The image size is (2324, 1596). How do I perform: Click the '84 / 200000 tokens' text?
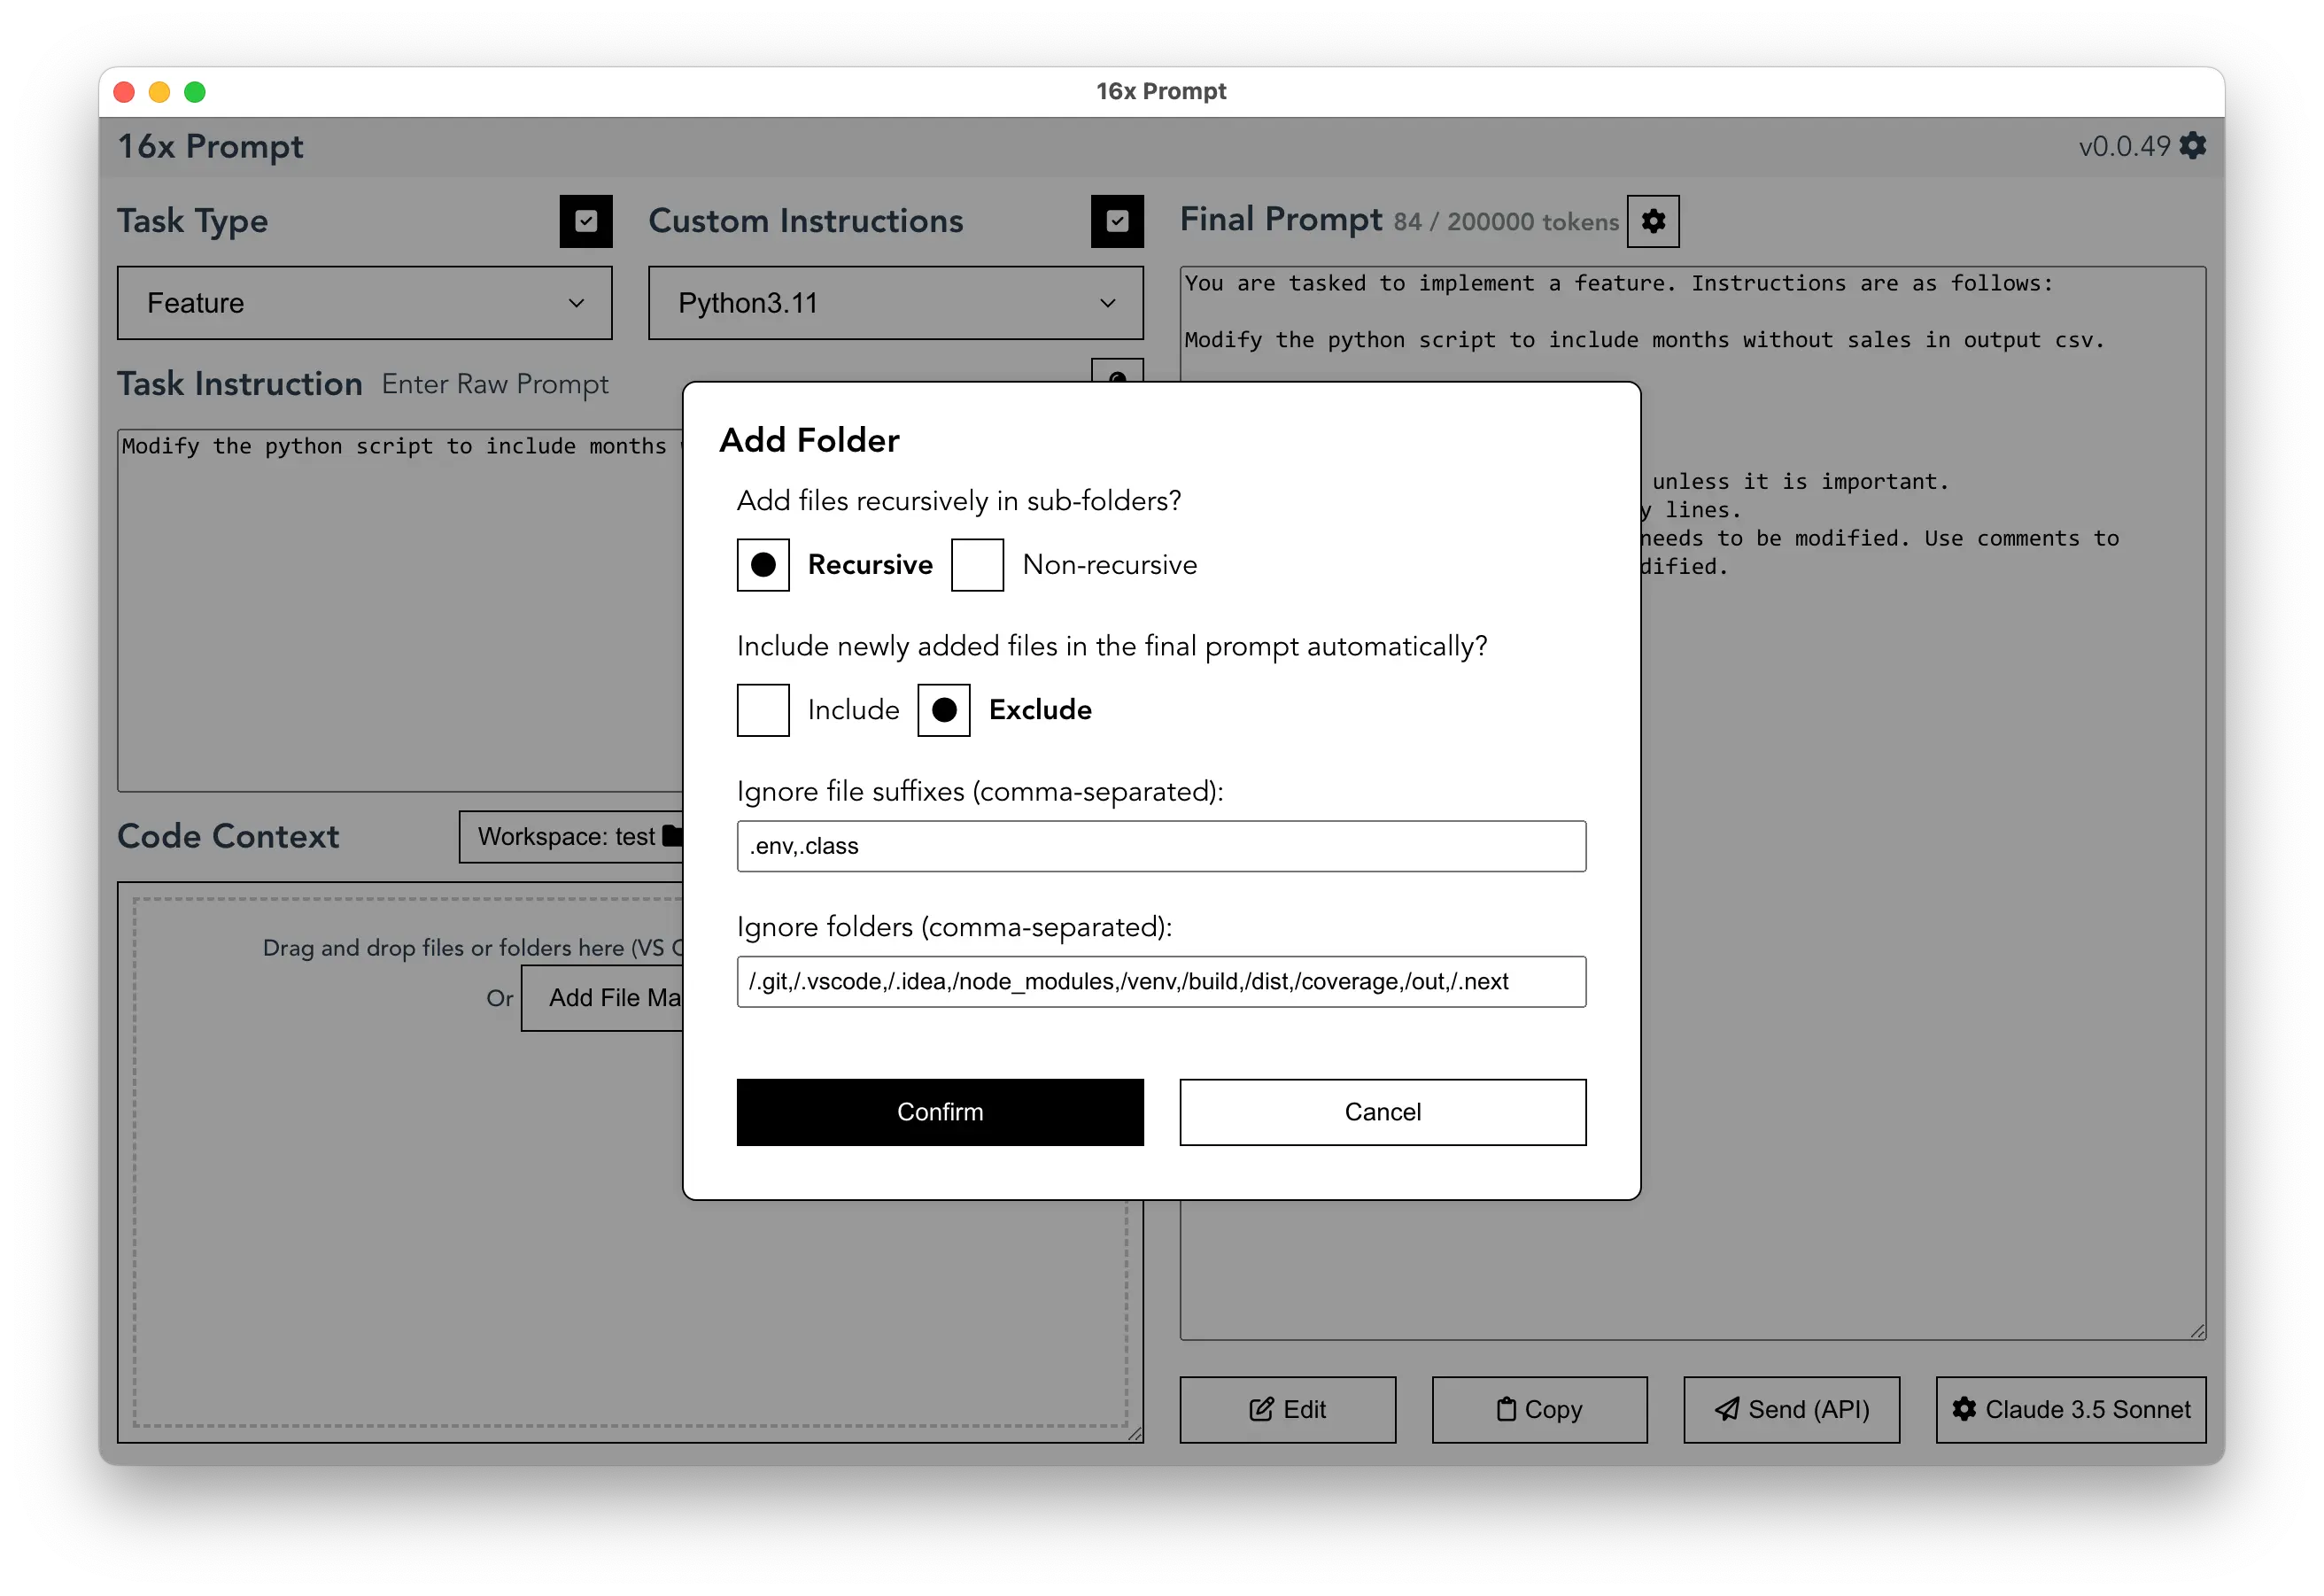click(x=1506, y=222)
